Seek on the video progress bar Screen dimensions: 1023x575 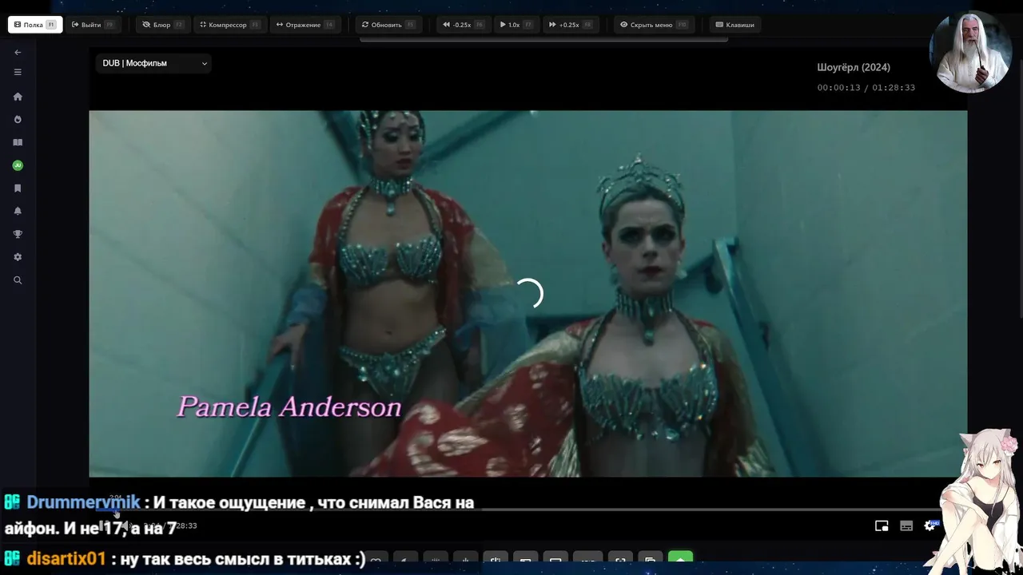527,510
